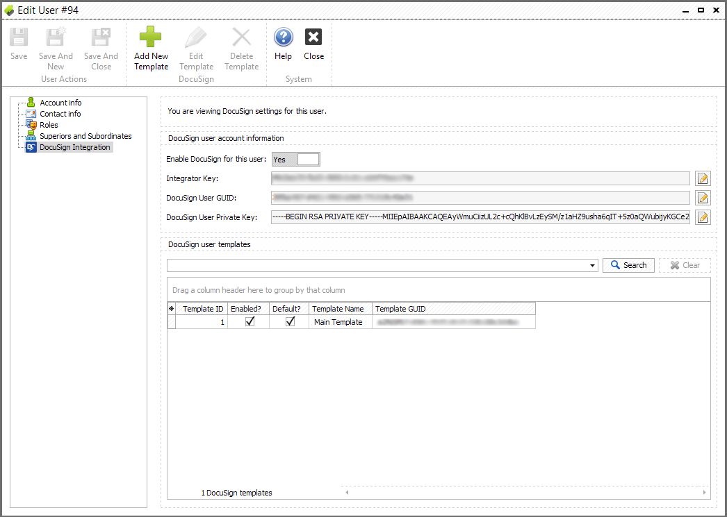Close the Edit User #94 window
The width and height of the screenshot is (727, 517).
[717, 10]
